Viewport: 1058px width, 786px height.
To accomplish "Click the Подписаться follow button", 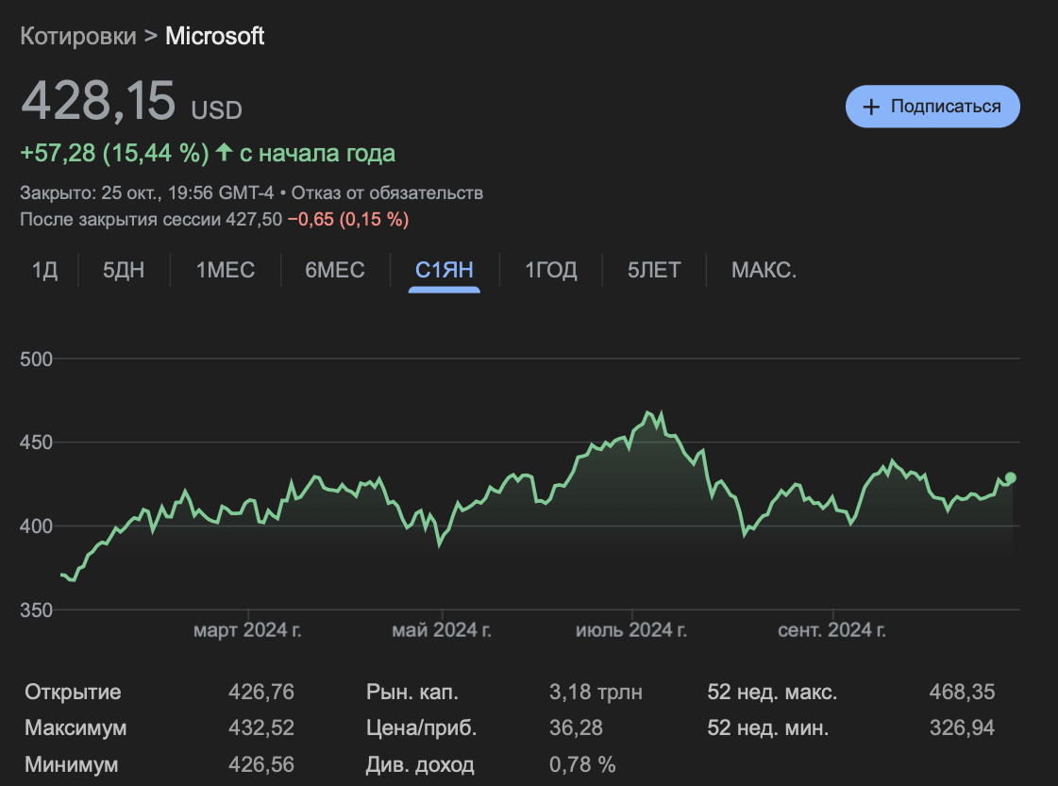I will tap(932, 107).
